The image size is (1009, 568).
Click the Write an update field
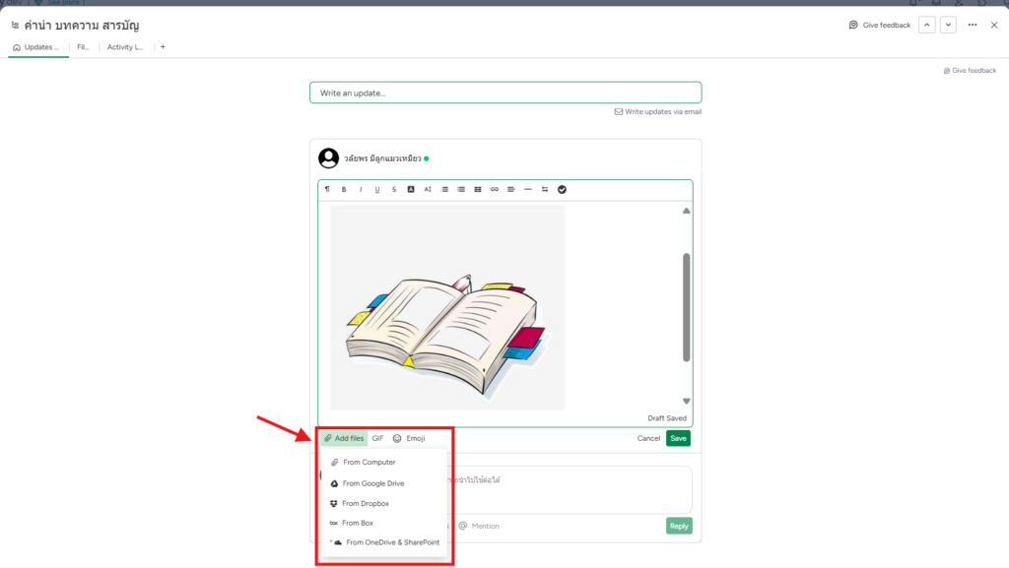[505, 93]
